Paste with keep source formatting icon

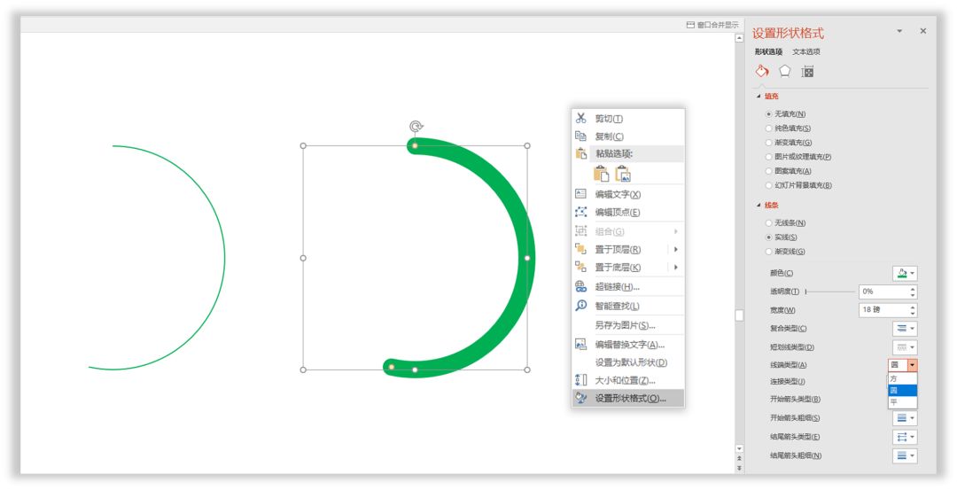pyautogui.click(x=601, y=174)
